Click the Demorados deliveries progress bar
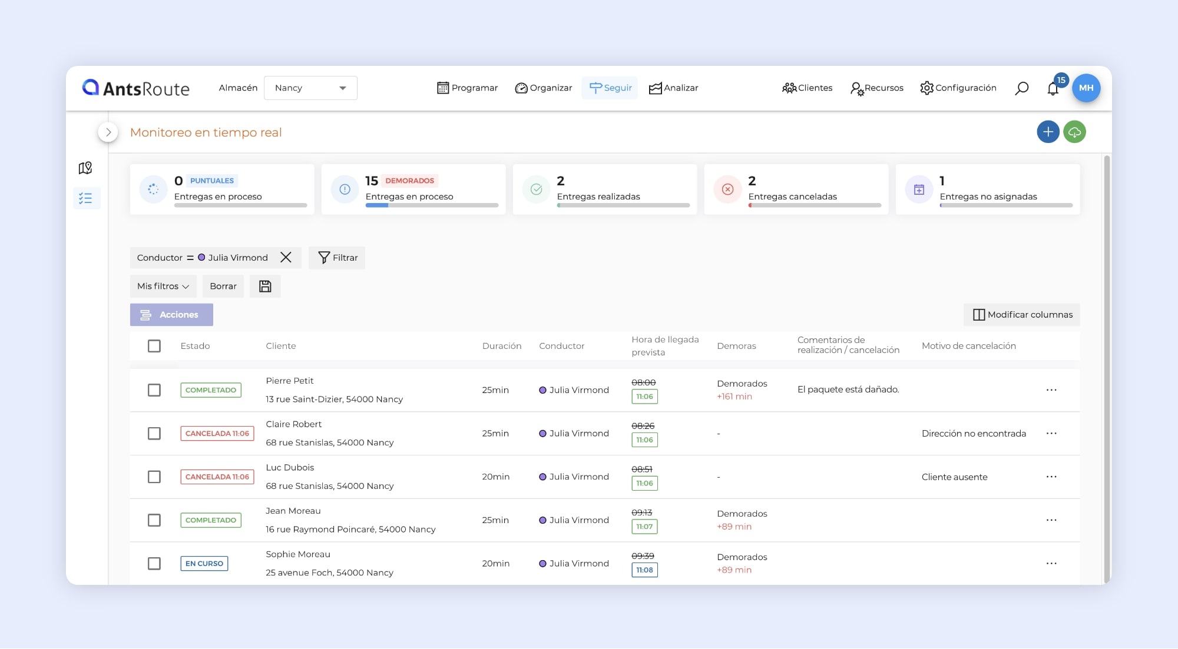 click(432, 205)
